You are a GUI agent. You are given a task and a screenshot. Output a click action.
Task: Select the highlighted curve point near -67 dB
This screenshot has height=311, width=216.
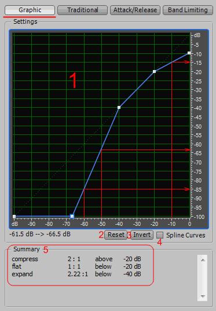click(72, 216)
